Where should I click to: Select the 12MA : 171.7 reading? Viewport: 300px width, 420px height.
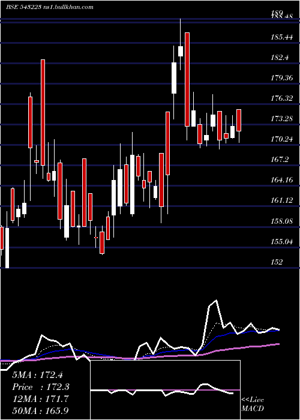[x=39, y=398]
